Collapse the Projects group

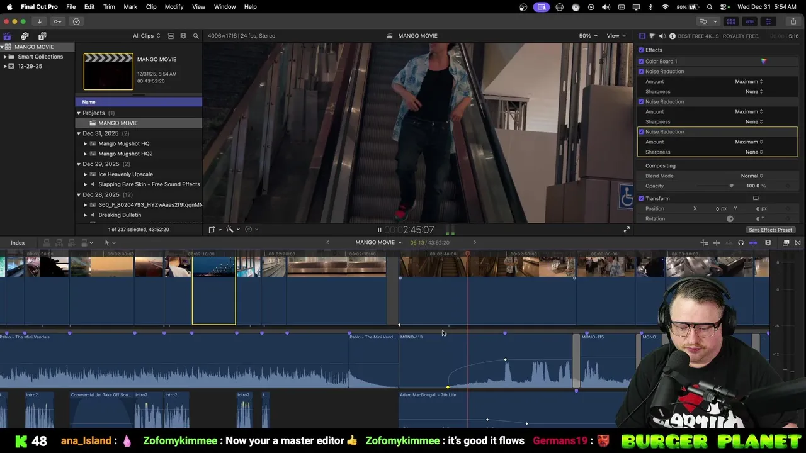[79, 113]
